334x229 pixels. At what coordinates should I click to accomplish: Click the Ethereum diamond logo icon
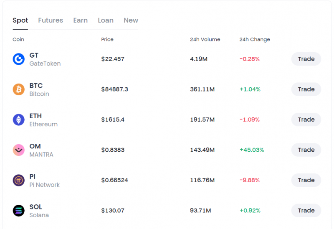(x=19, y=120)
